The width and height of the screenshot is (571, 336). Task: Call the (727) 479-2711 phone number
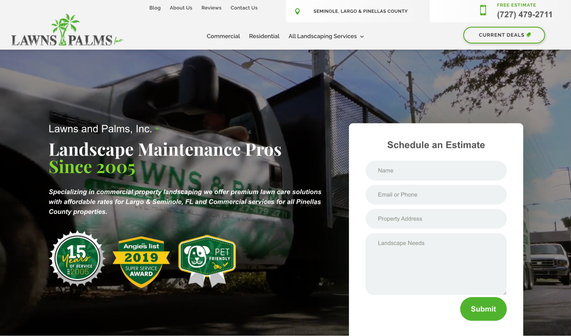point(524,15)
